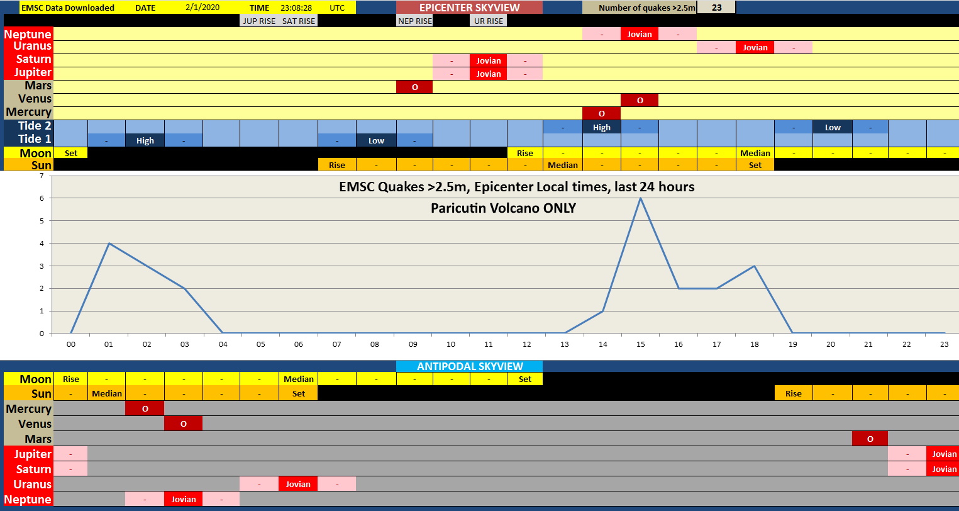Select the ANTIPODAL SKYVIEW banner
The image size is (959, 511).
(x=470, y=366)
